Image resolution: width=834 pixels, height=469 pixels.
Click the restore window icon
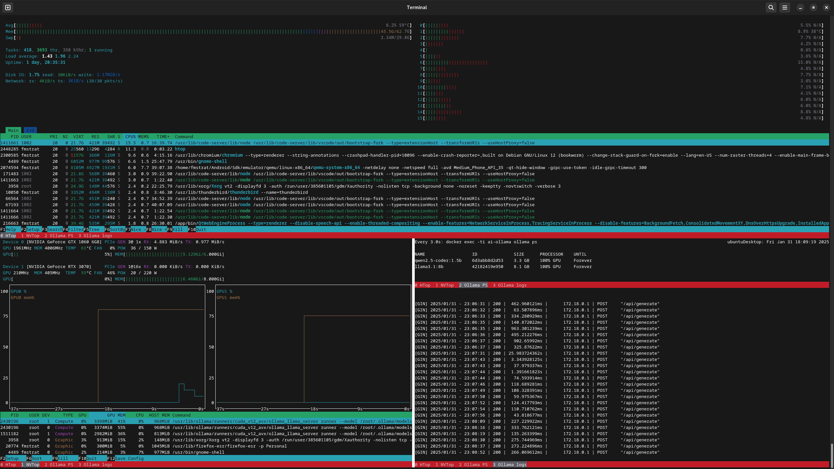[x=813, y=7]
